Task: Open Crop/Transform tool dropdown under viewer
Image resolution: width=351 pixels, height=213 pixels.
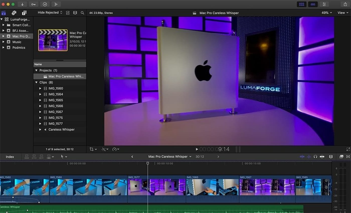Action: click(x=93, y=149)
